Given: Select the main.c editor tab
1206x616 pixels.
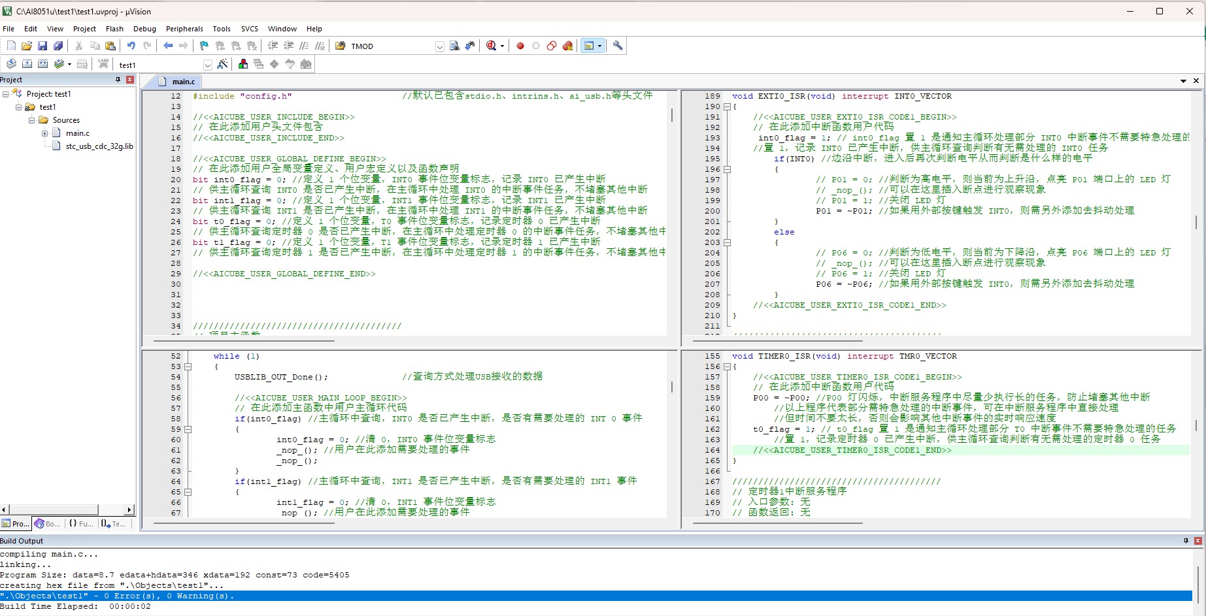Looking at the screenshot, I should 176,82.
